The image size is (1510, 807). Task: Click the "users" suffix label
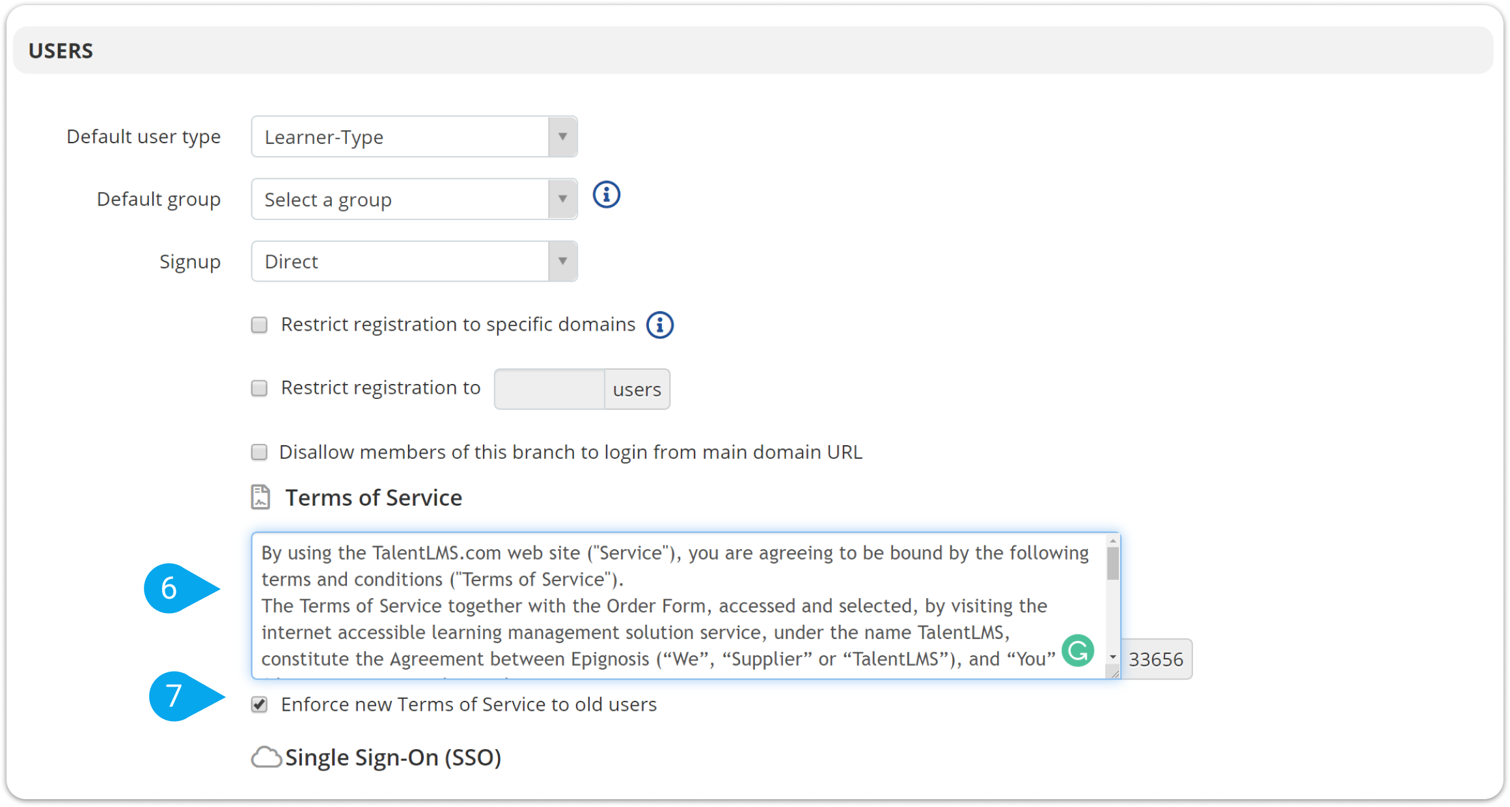(x=637, y=389)
